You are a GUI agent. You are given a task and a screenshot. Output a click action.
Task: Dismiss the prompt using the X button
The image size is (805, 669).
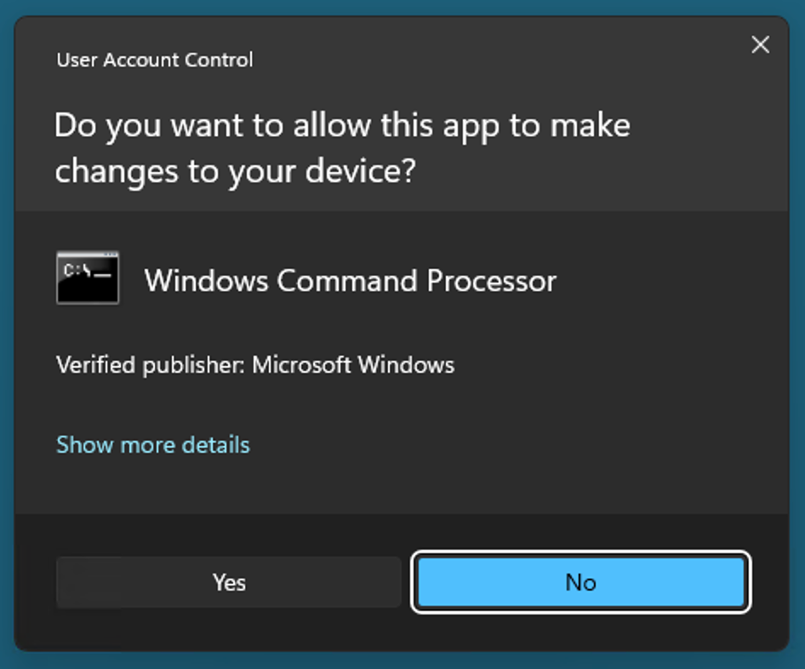click(760, 45)
